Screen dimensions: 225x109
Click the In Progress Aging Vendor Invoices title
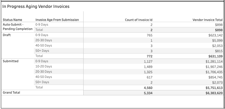36,6
